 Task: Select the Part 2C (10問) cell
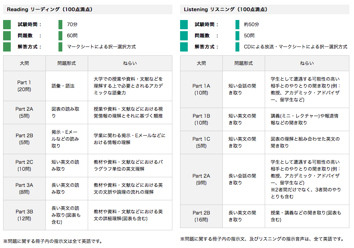24,166
